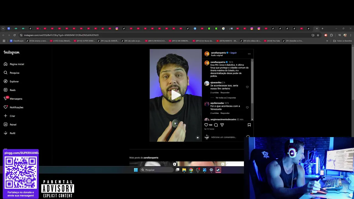Switch to the Telegram tab in Chrome
354x199 pixels.
pyautogui.click(x=195, y=28)
